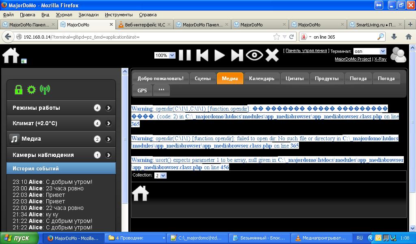Open a new browser tab
Image resolution: width=416 pixels, height=244 pixels.
410,24
